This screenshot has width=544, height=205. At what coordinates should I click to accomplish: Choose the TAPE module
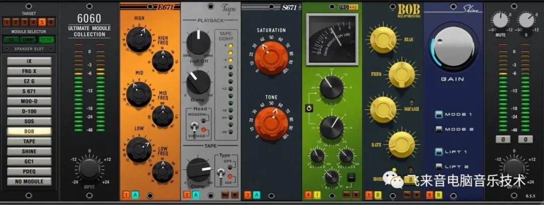point(29,141)
